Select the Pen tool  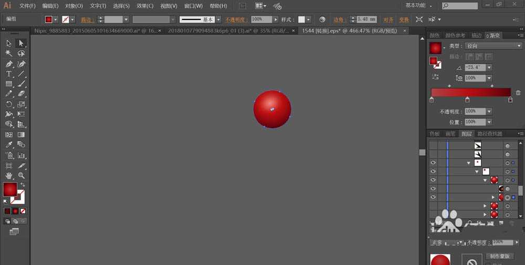click(x=9, y=64)
